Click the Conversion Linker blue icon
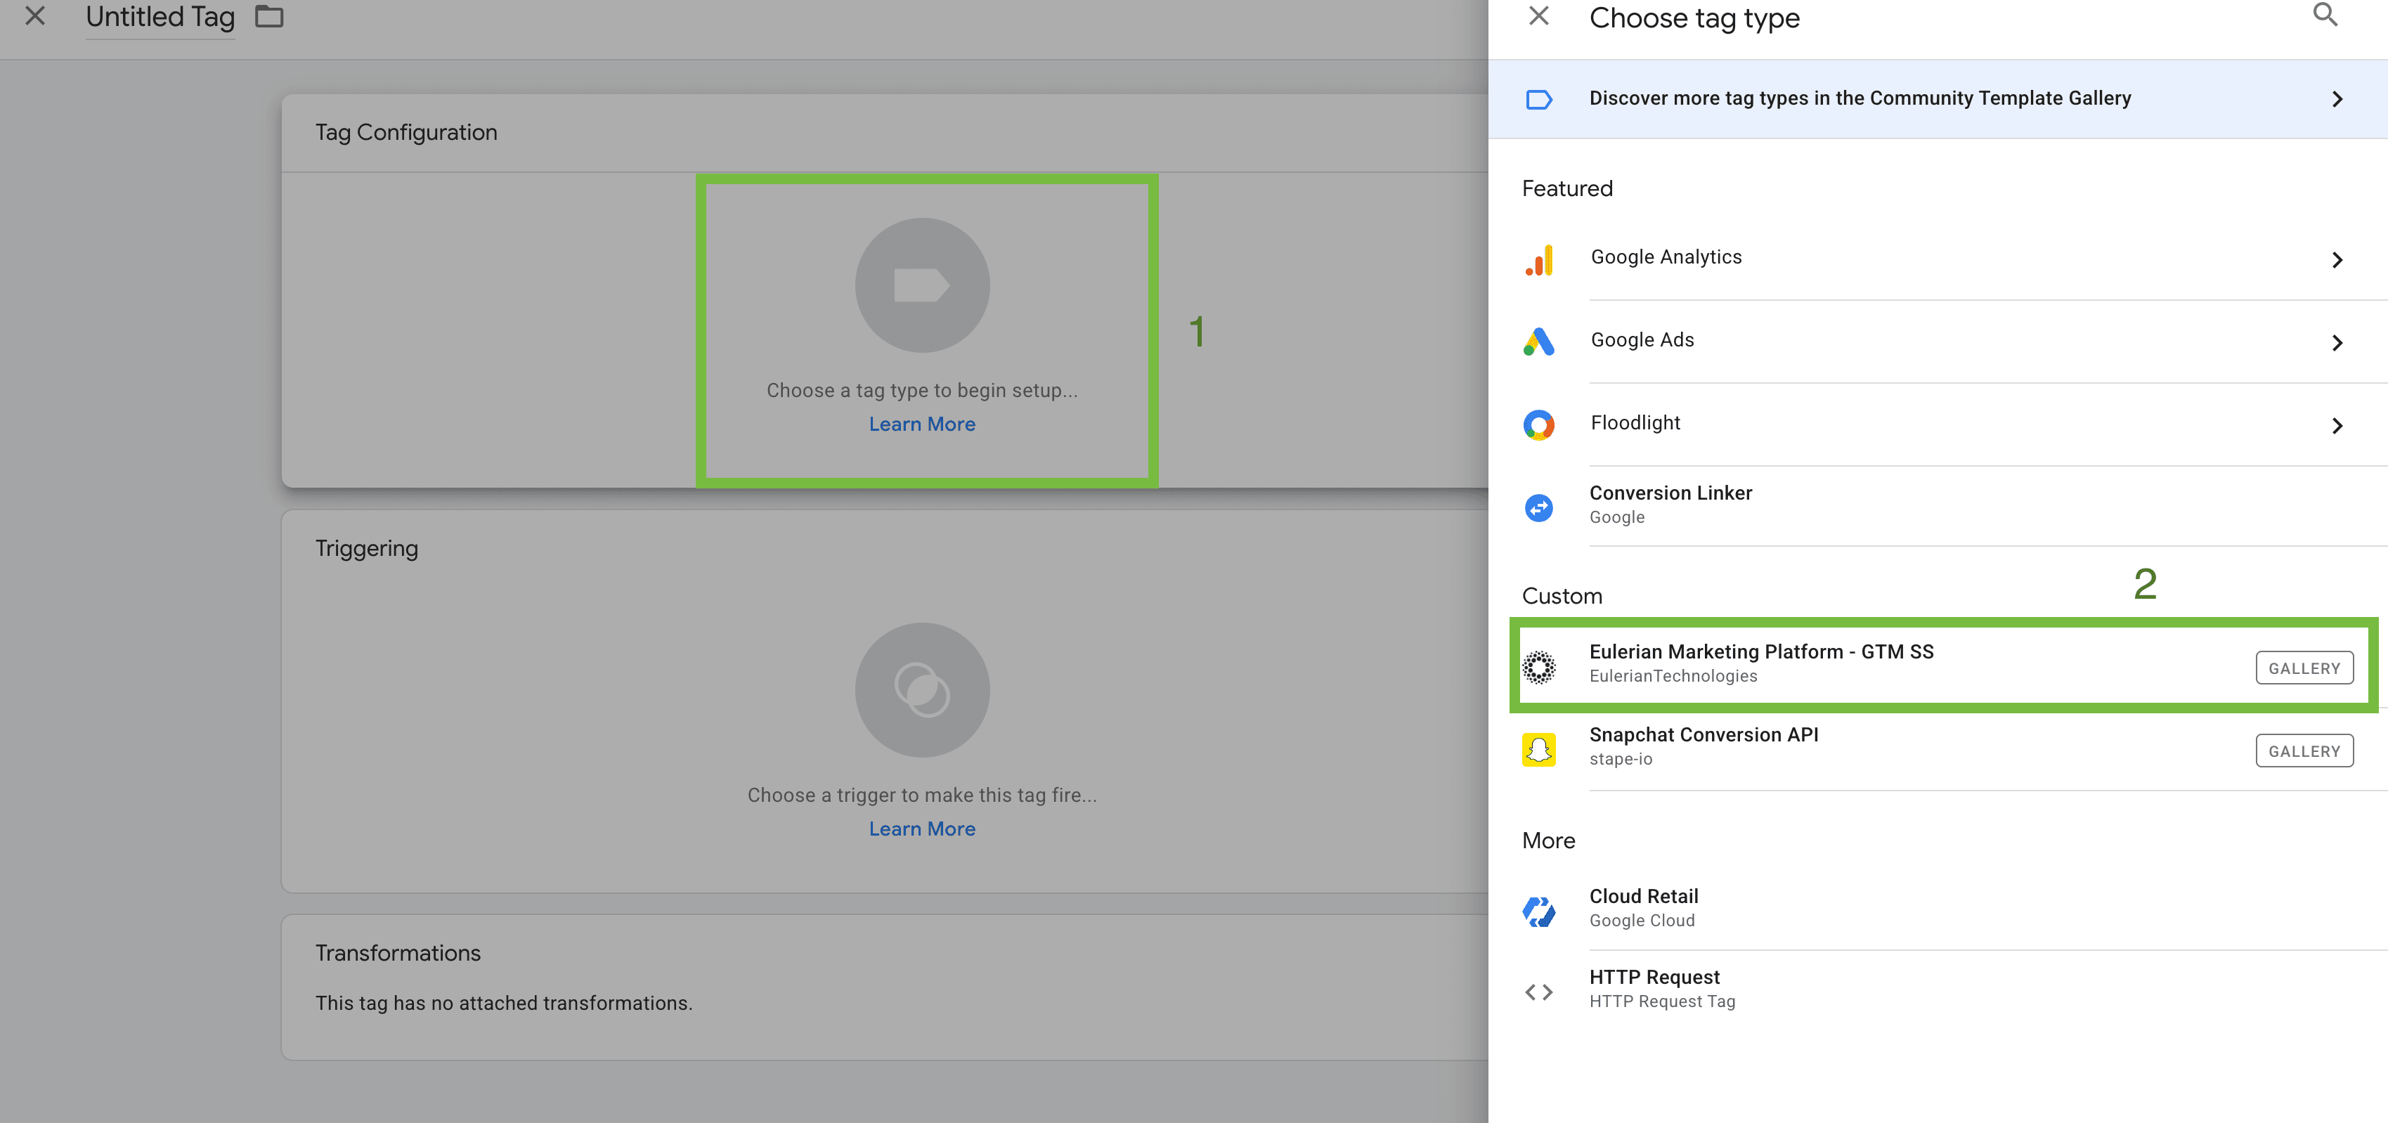The image size is (2388, 1123). [x=1539, y=507]
